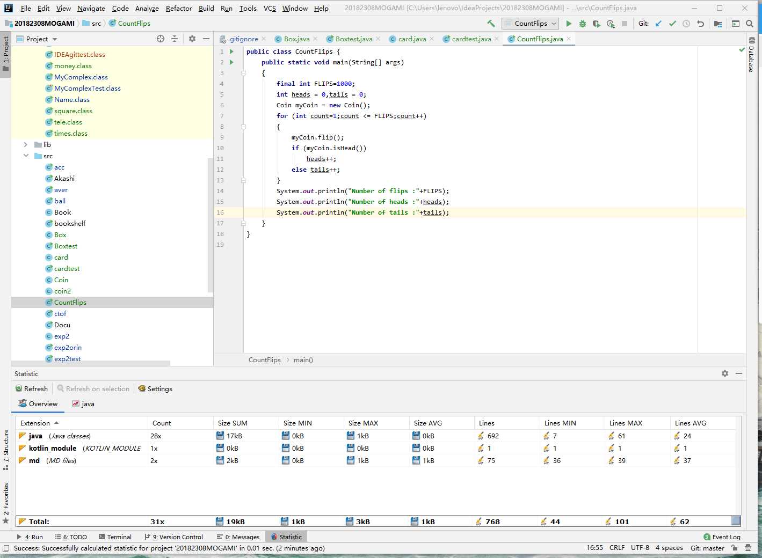The image size is (762, 558).
Task: Change file encoding UTF-8
Action: [640, 548]
